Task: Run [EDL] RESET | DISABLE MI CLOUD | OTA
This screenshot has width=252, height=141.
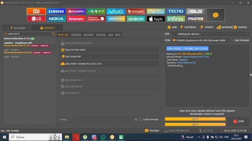Action: coord(109,64)
